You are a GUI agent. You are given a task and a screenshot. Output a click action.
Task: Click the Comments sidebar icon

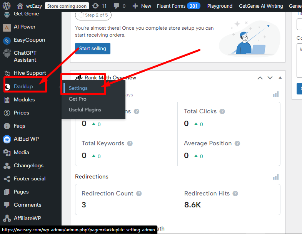[7, 205]
